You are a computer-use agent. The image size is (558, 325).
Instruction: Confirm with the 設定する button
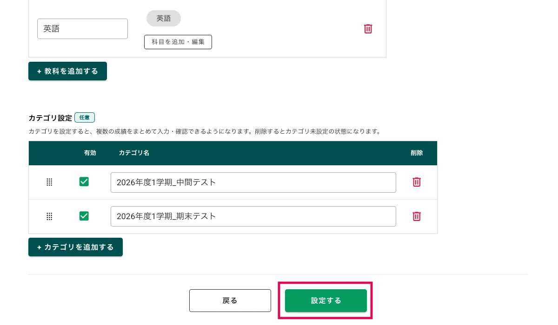326,300
